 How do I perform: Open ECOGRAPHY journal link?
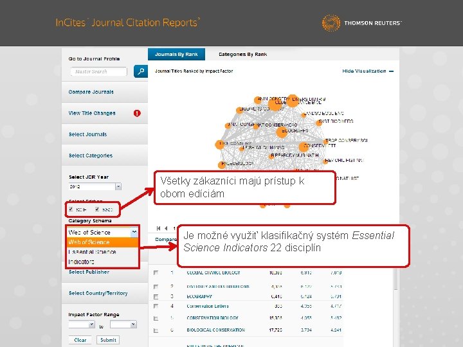(x=199, y=296)
